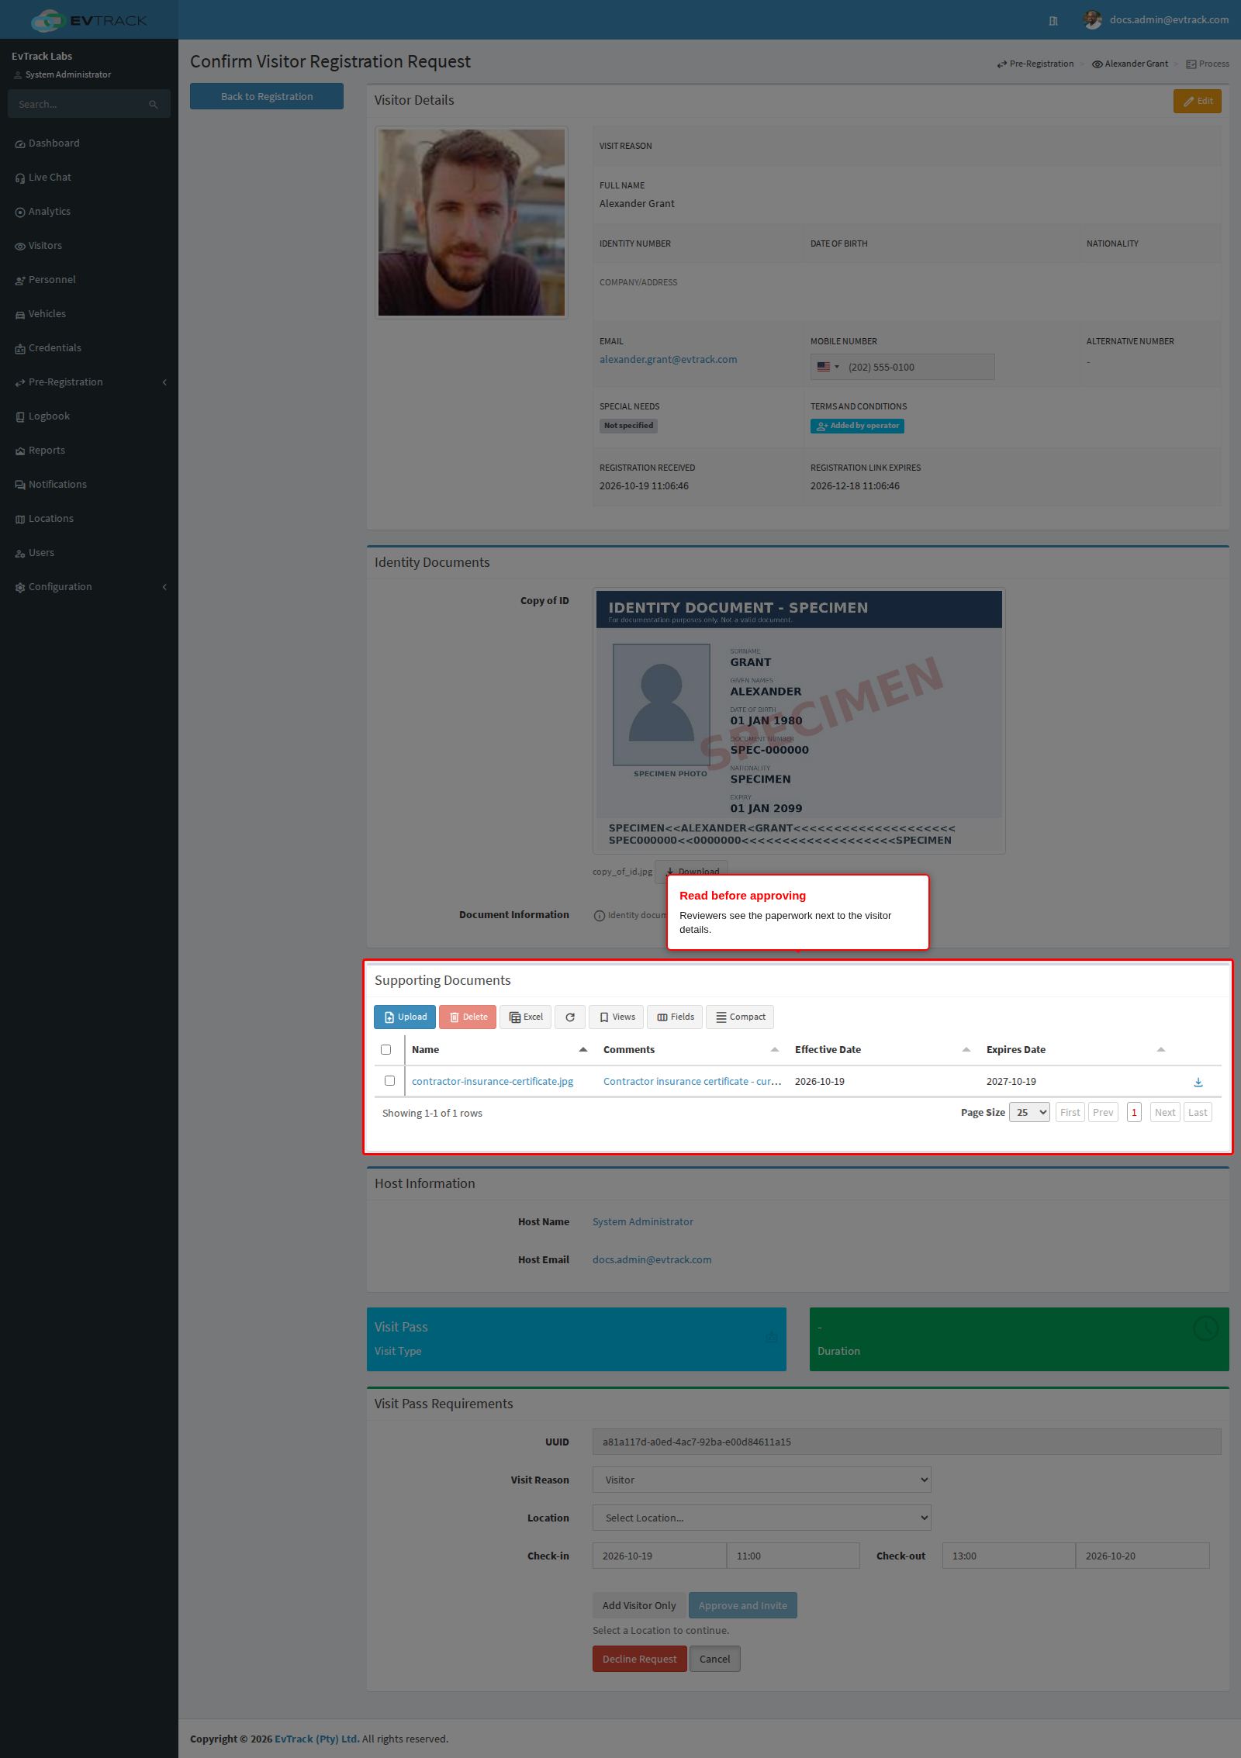This screenshot has height=1758, width=1241.
Task: Sort table by Name column arrow
Action: point(583,1050)
